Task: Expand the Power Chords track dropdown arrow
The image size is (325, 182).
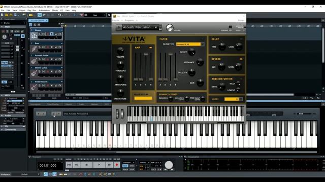Action: pos(62,82)
